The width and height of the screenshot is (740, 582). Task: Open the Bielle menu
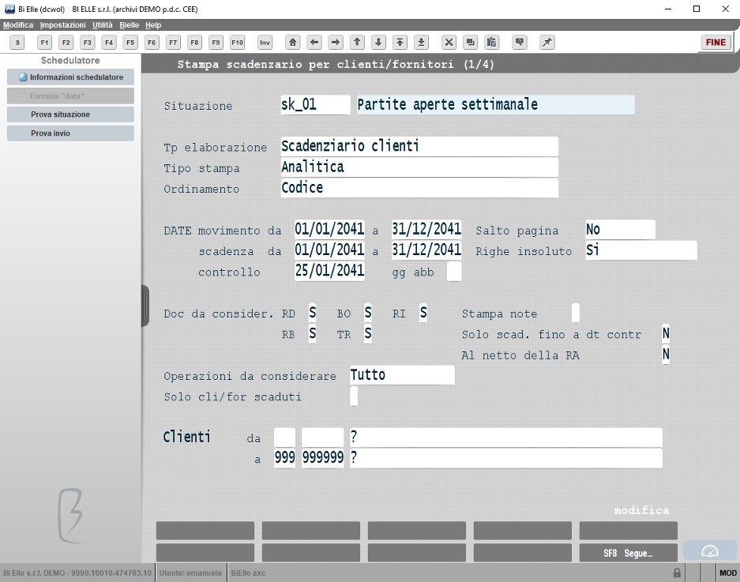(x=129, y=25)
